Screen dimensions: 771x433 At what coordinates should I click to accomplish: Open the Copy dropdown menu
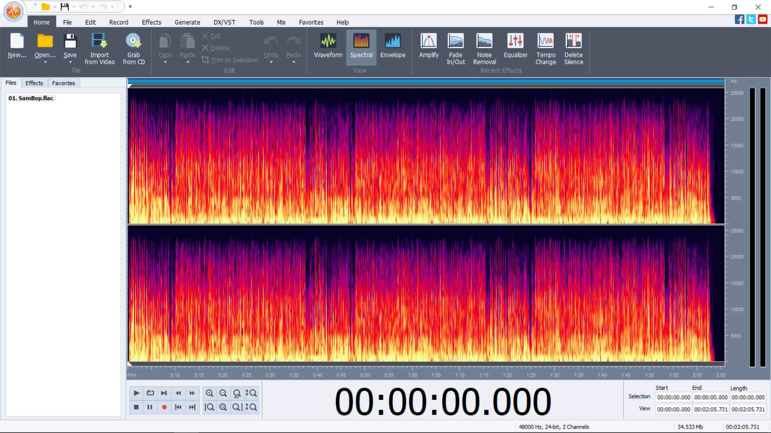165,63
